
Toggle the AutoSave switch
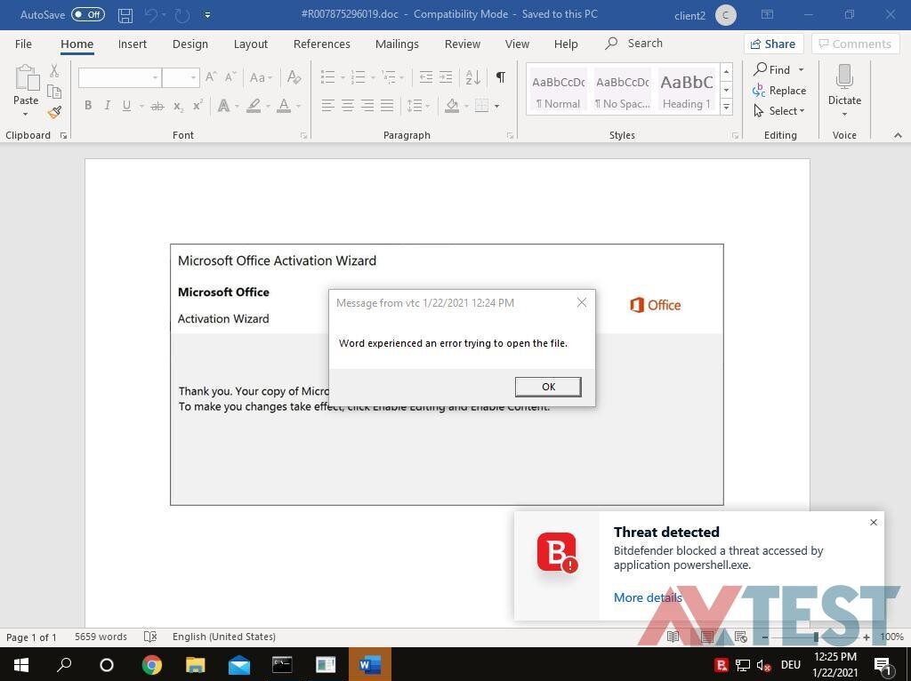(87, 15)
